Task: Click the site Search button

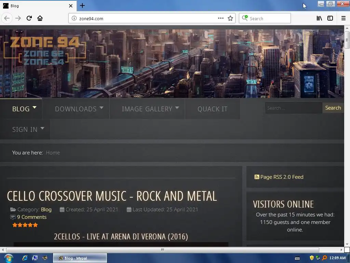Action: (333, 108)
